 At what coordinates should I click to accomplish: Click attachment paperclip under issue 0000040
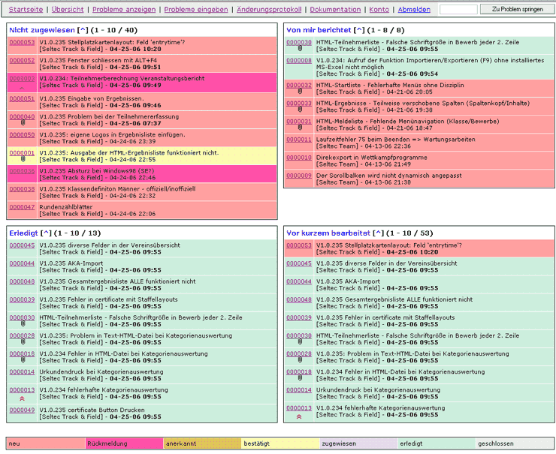pyautogui.click(x=23, y=123)
